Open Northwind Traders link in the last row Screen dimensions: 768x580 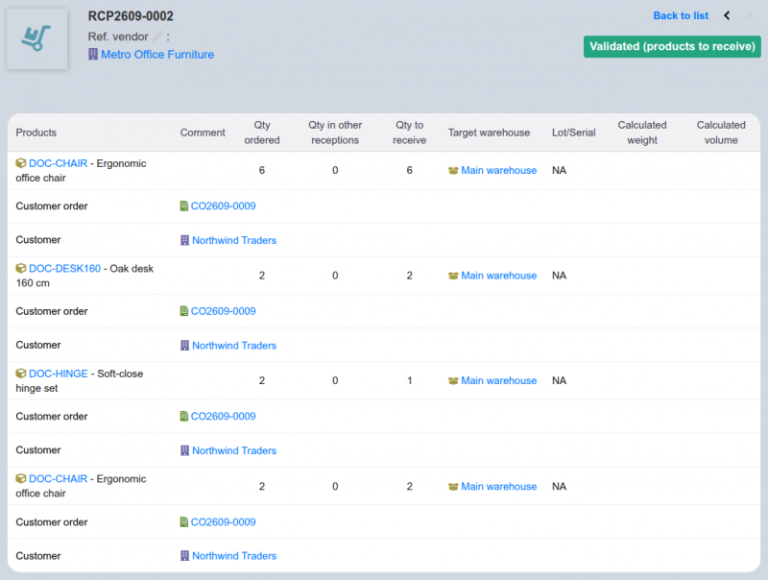(234, 555)
